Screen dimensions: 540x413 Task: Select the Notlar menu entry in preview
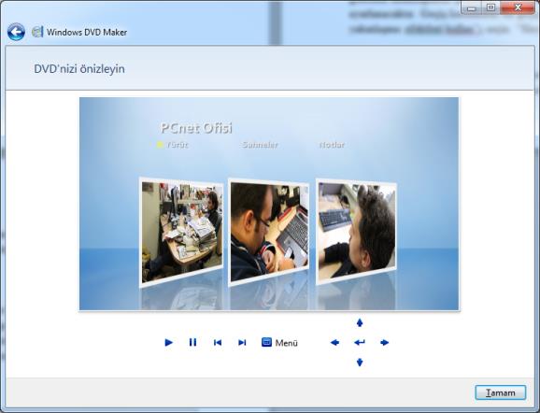pyautogui.click(x=332, y=145)
